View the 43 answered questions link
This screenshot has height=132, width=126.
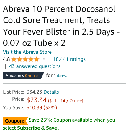(35, 66)
